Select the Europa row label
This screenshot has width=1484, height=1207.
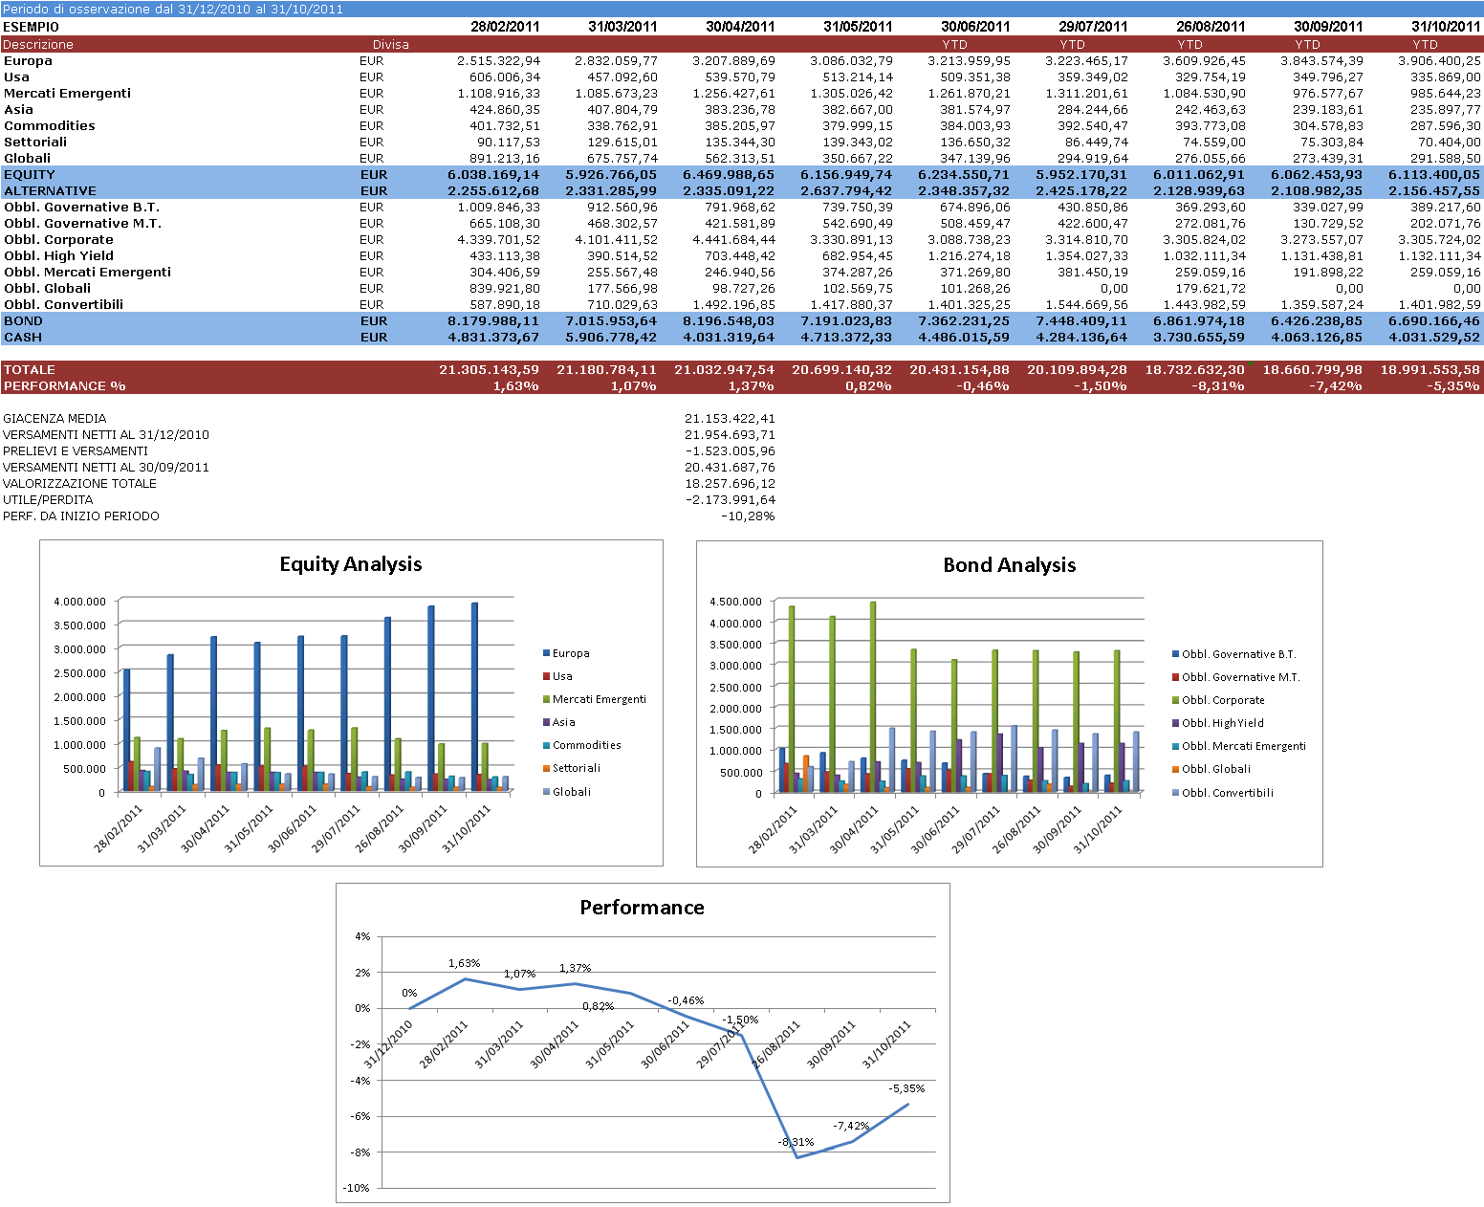click(x=28, y=60)
